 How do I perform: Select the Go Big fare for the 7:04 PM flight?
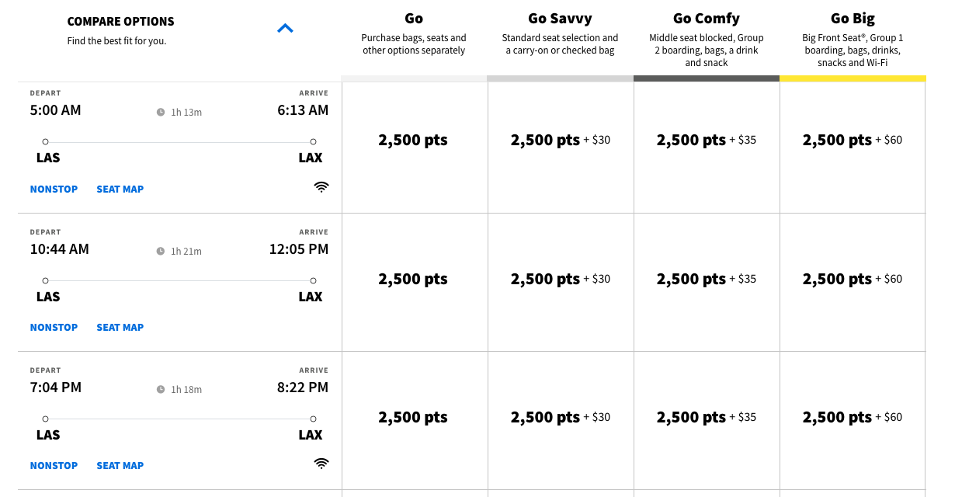(x=852, y=417)
